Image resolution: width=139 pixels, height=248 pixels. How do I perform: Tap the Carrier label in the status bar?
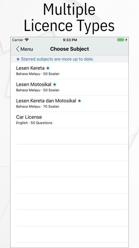(18, 40)
